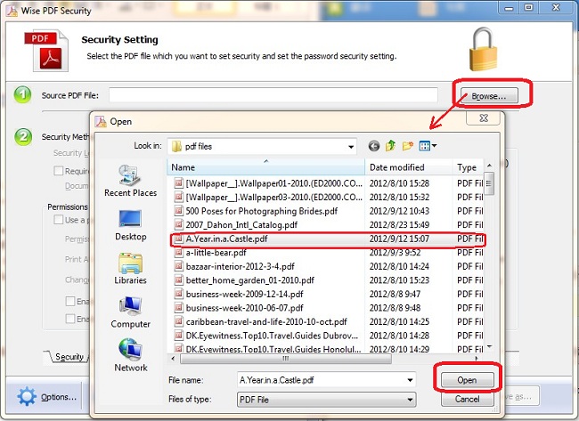
Task: Click PDF icon of caribbean-travel-and-life file
Action: 179,321
